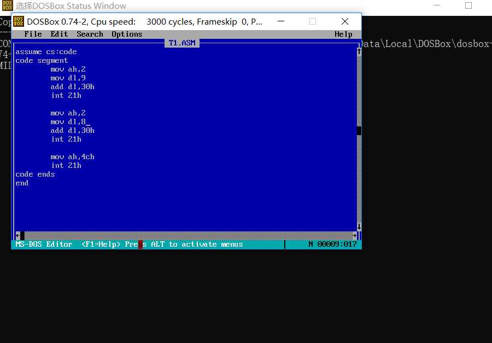This screenshot has width=492, height=343.
Task: Click the black thumb on the vertical scrollbar
Action: tap(359, 130)
